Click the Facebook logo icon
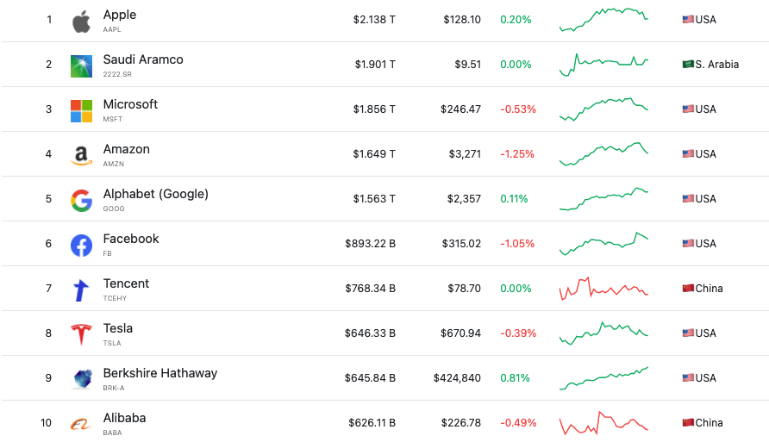This screenshot has height=442, width=769. [81, 245]
